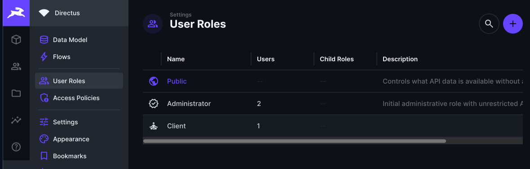Click the Flows lightning bolt icon
530x169 pixels.
coord(44,57)
